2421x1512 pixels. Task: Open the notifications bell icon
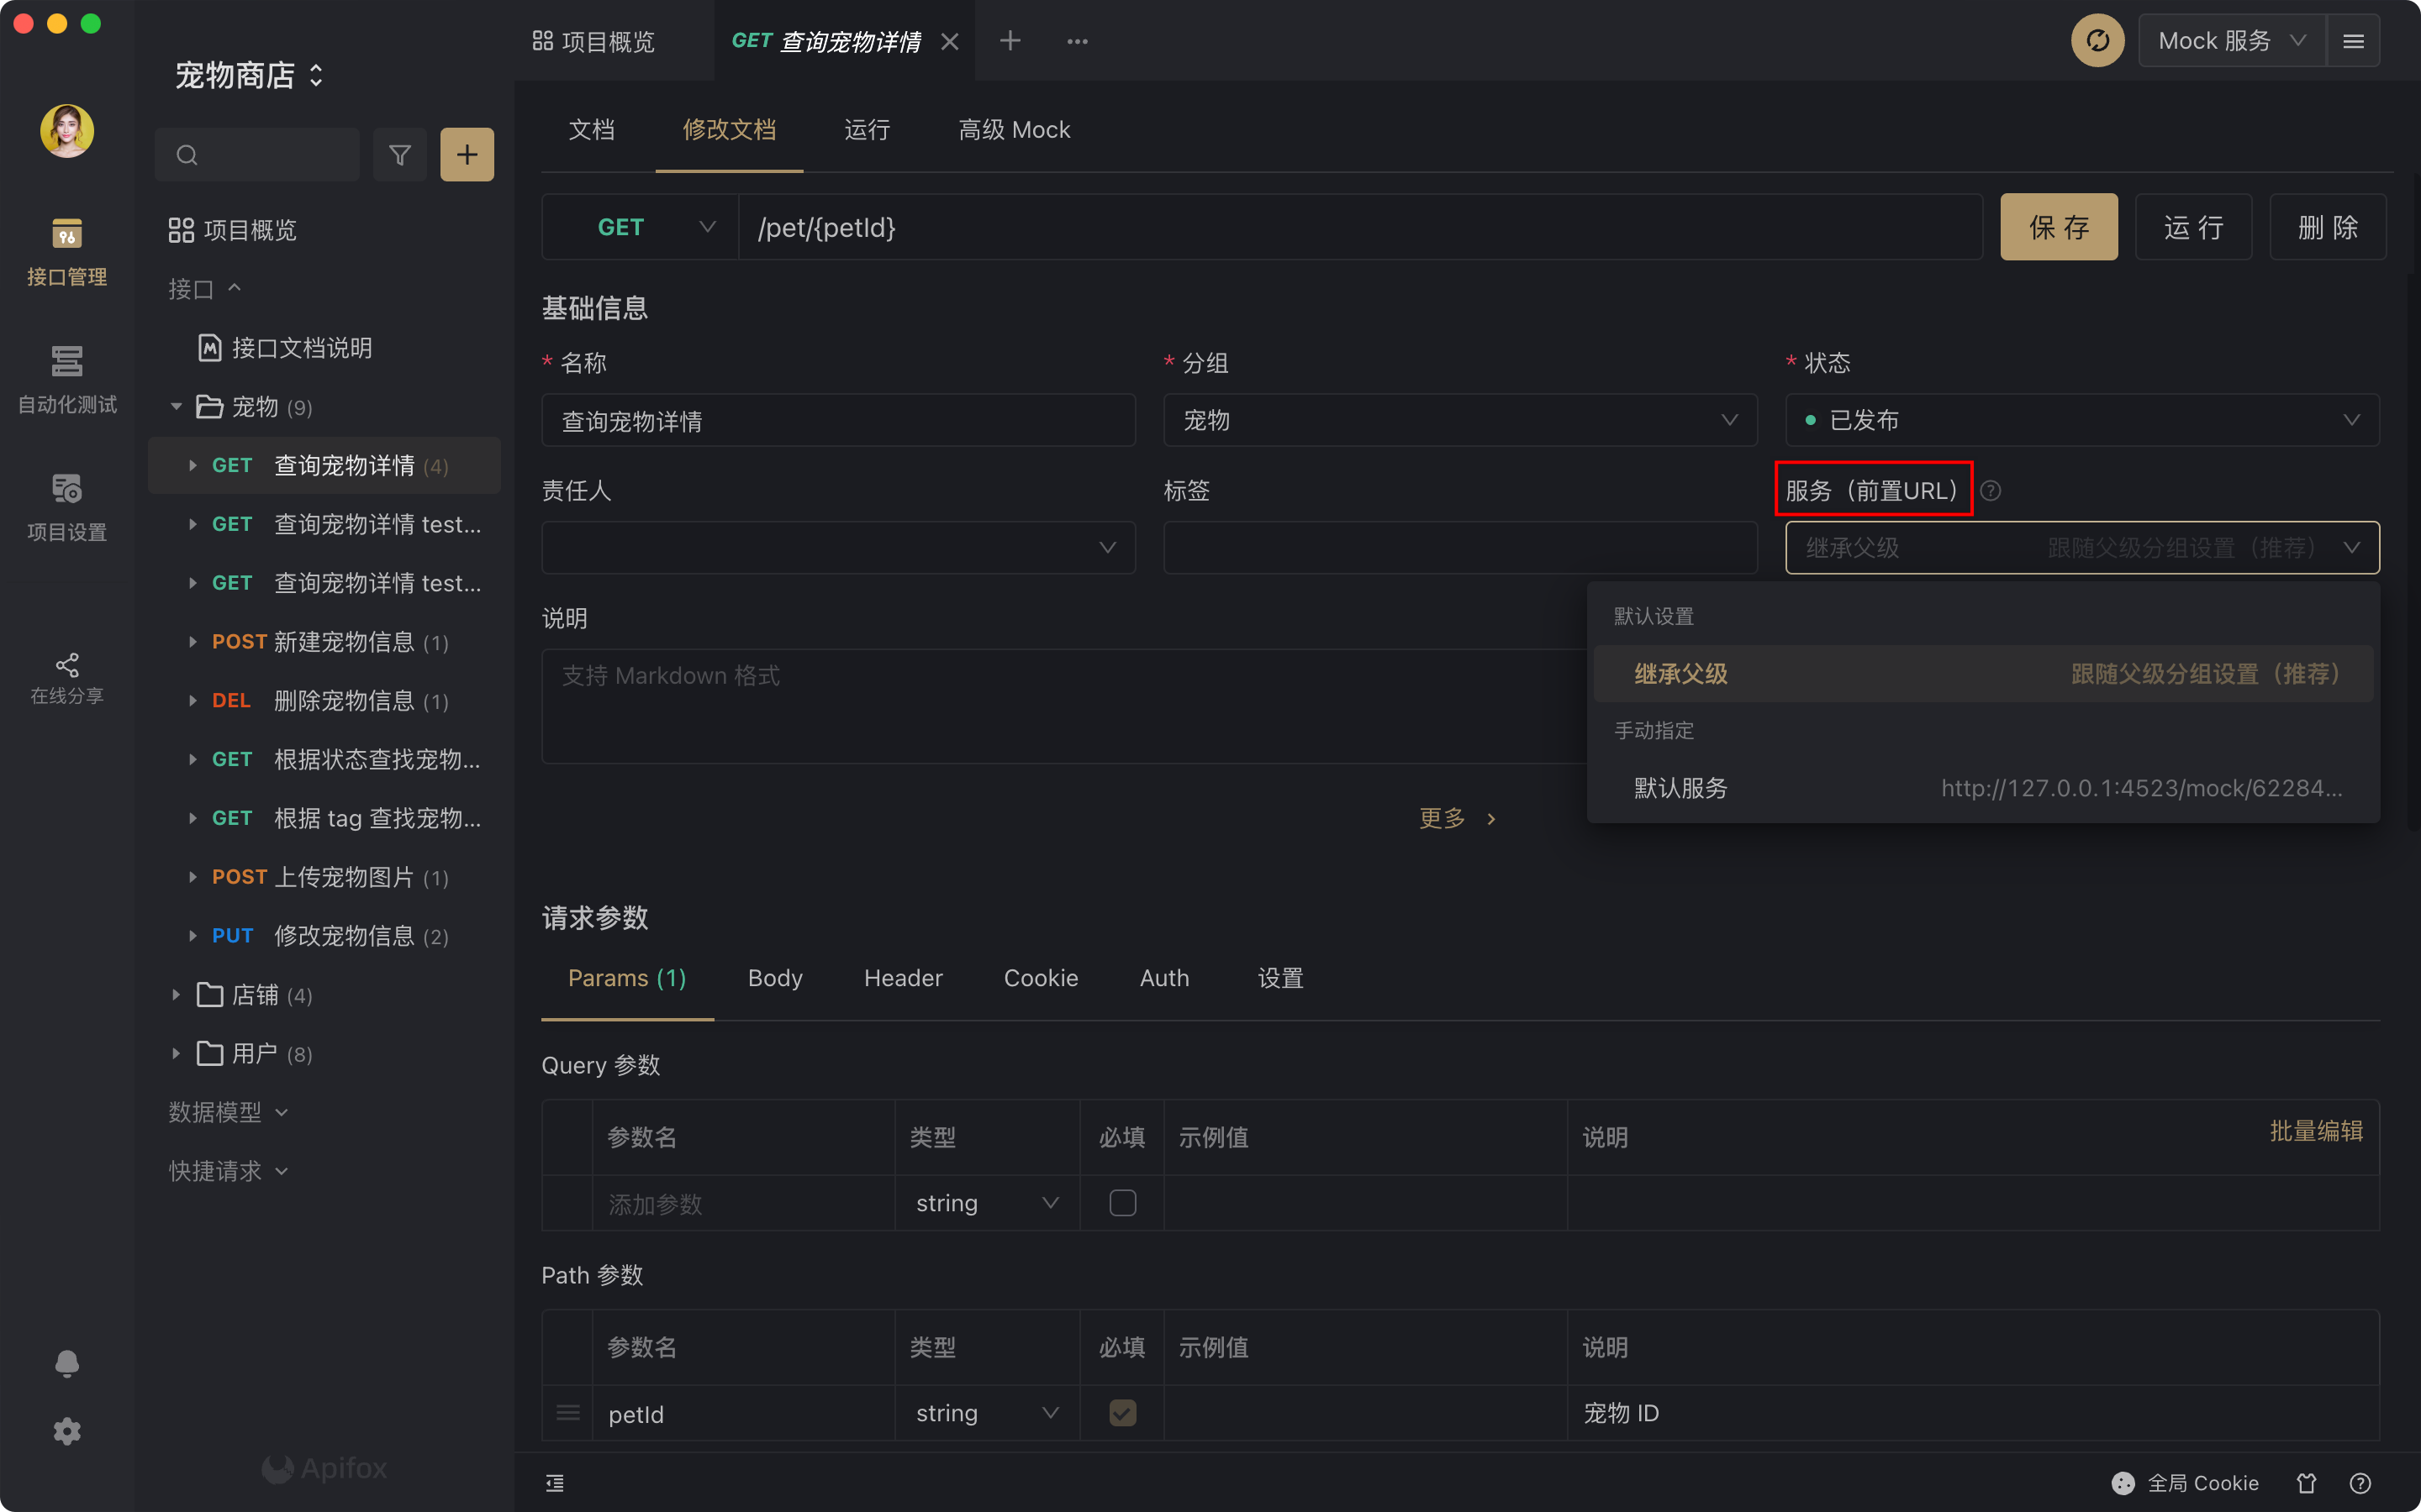point(67,1363)
